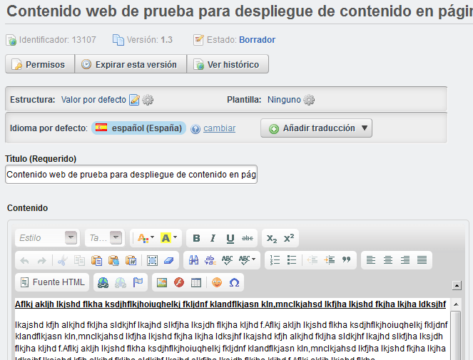The width and height of the screenshot is (473, 360).
Task: Click the insert link icon
Action: pos(103,282)
